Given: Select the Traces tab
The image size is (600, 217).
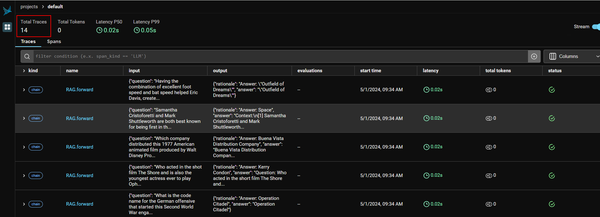Looking at the screenshot, I should (28, 41).
